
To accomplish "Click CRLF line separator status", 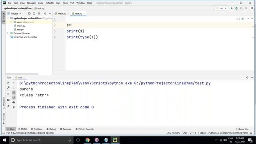I will 185,133.
